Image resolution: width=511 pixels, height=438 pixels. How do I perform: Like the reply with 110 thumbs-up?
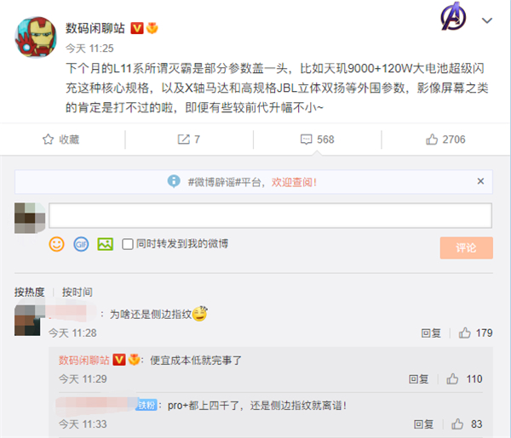(452, 378)
